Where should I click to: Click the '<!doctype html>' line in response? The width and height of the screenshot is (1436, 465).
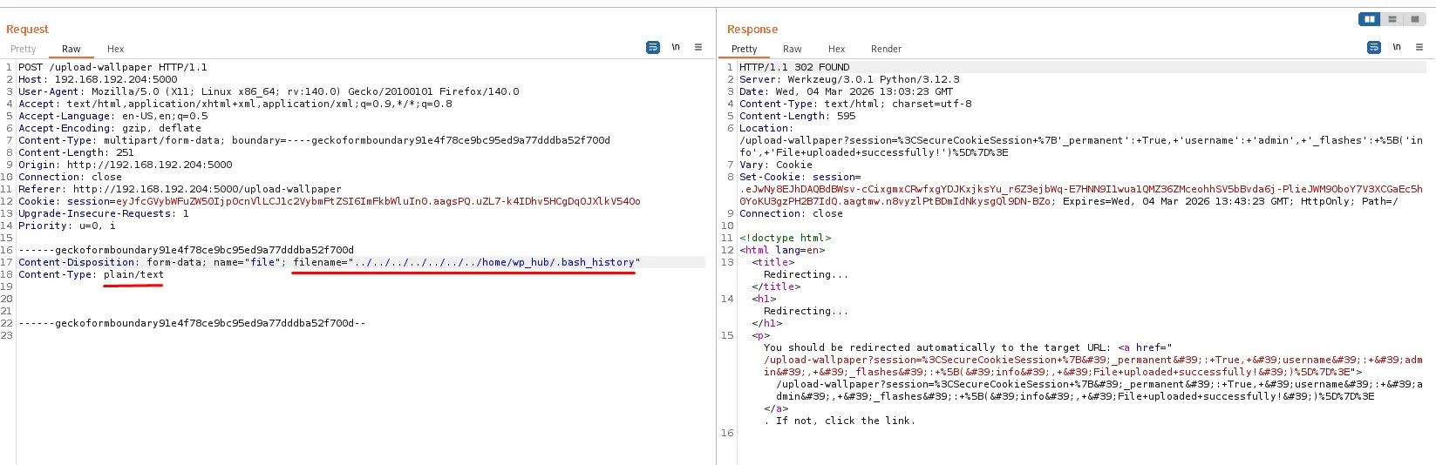coord(786,238)
